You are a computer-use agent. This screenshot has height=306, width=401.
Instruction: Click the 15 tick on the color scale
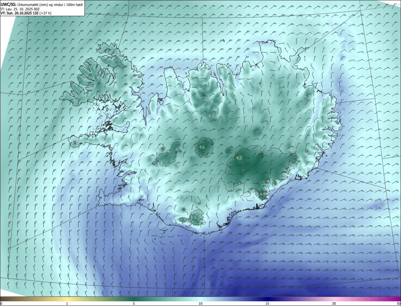[x=267, y=304]
